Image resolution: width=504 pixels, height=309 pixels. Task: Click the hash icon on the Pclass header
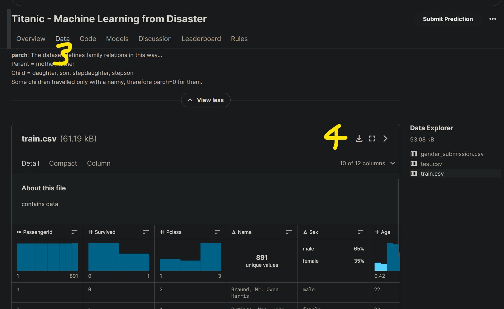coord(162,232)
